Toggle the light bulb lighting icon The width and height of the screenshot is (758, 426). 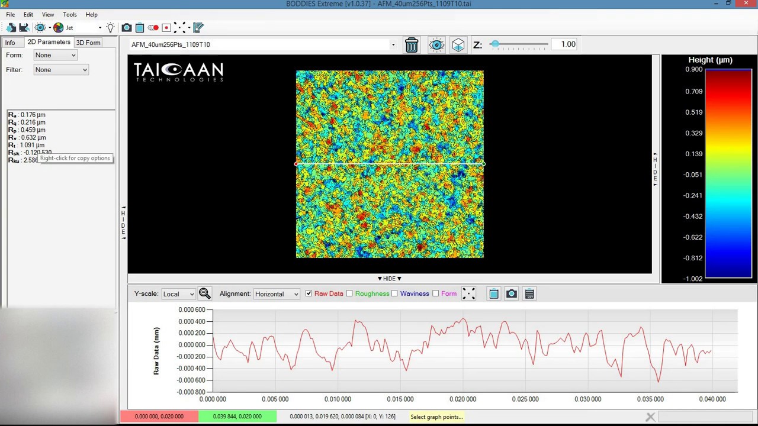coord(110,28)
